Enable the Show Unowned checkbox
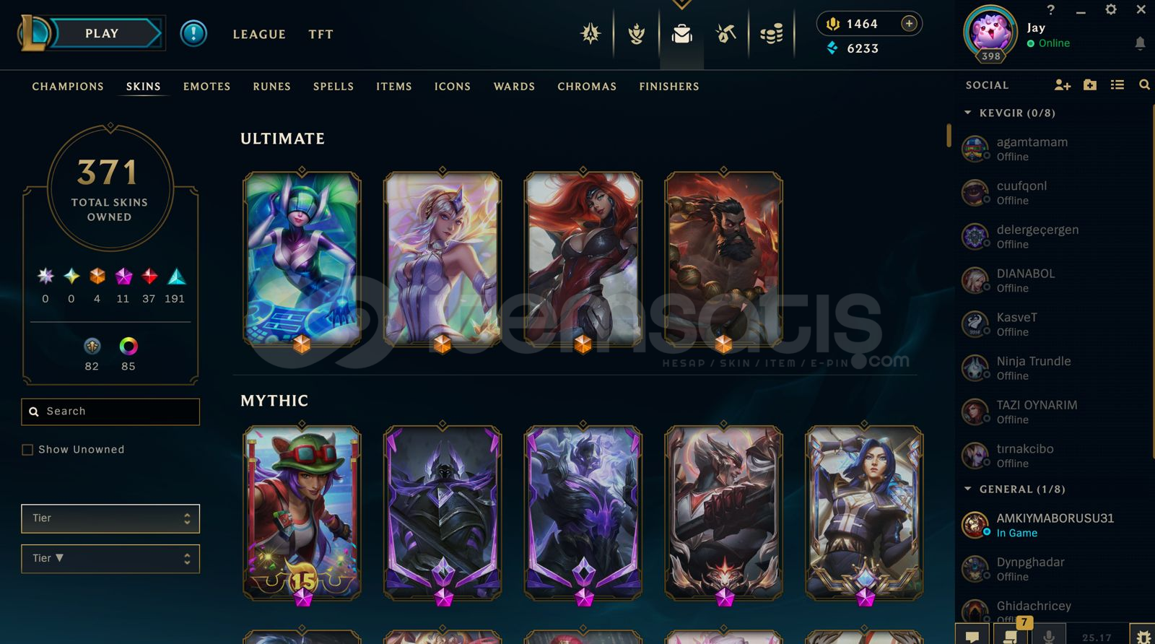 pyautogui.click(x=27, y=450)
